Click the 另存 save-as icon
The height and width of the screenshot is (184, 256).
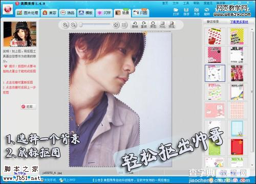[x=197, y=12]
